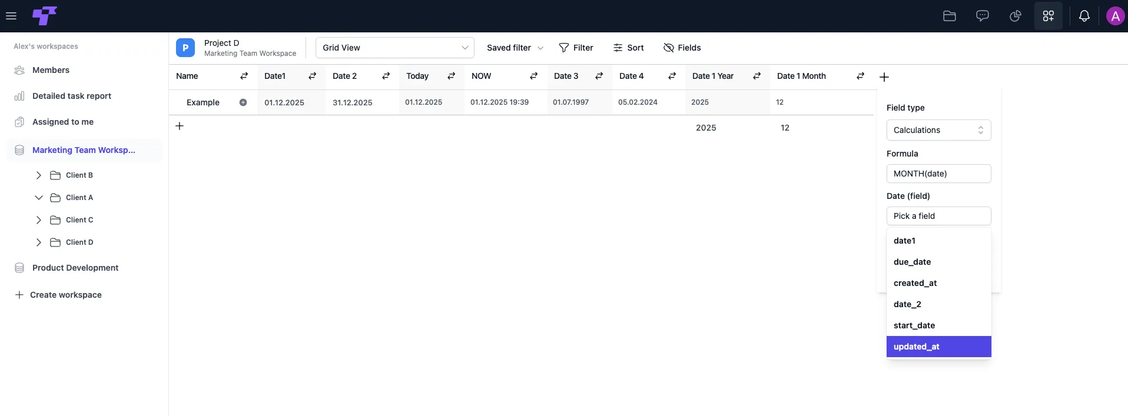Image resolution: width=1128 pixels, height=416 pixels.
Task: Open the files folder icon in top bar
Action: pyautogui.click(x=950, y=16)
